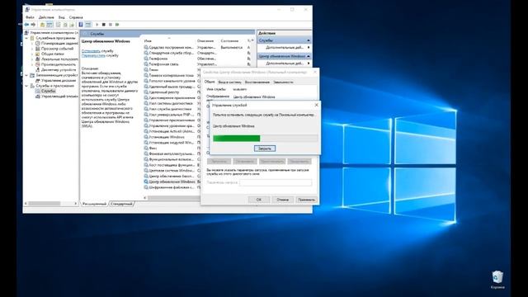Viewport: 528px width, 297px height.
Task: Click the gear icon of the Темы service
Action: pos(146,69)
